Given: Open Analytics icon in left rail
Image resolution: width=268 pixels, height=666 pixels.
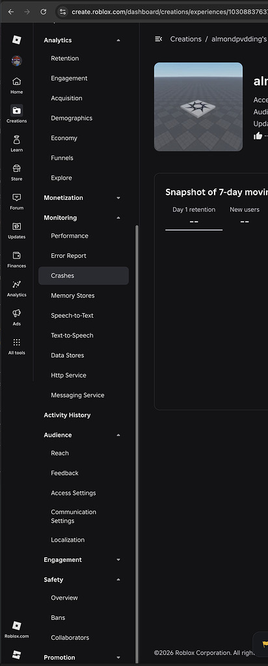Looking at the screenshot, I should 16,288.
